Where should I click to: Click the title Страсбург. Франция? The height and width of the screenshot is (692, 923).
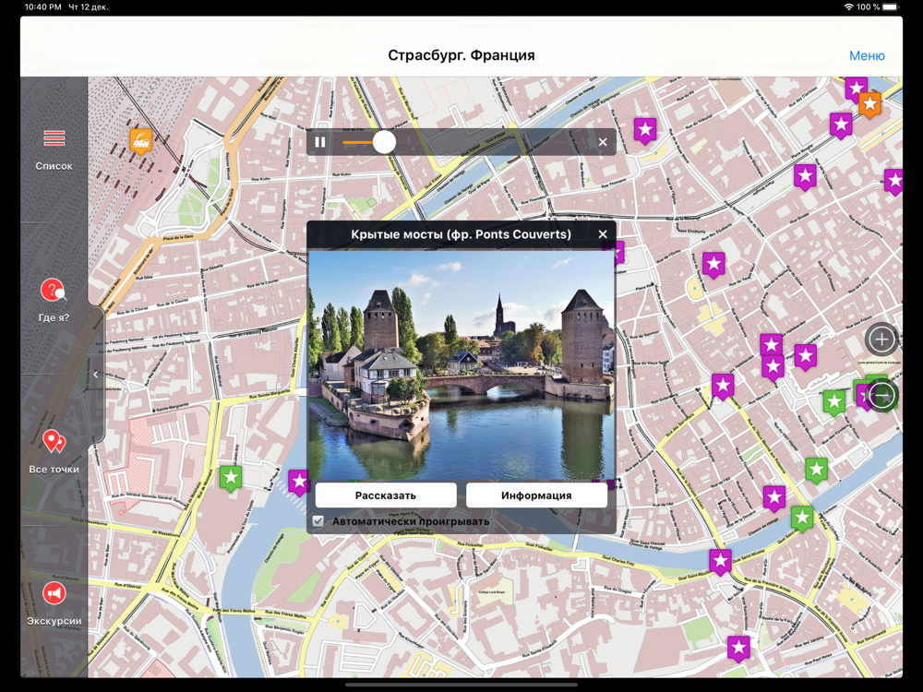point(461,55)
